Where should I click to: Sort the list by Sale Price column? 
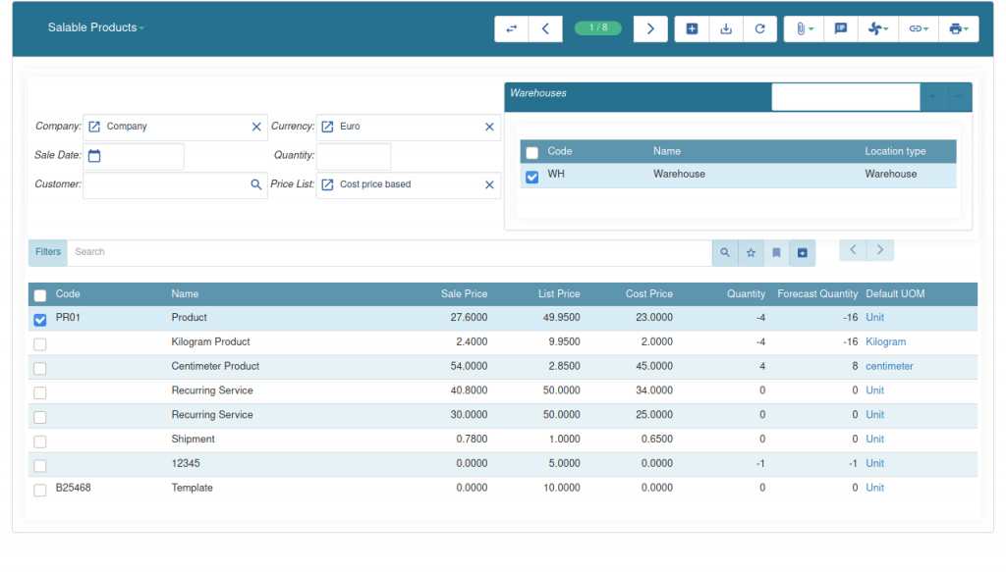click(464, 294)
